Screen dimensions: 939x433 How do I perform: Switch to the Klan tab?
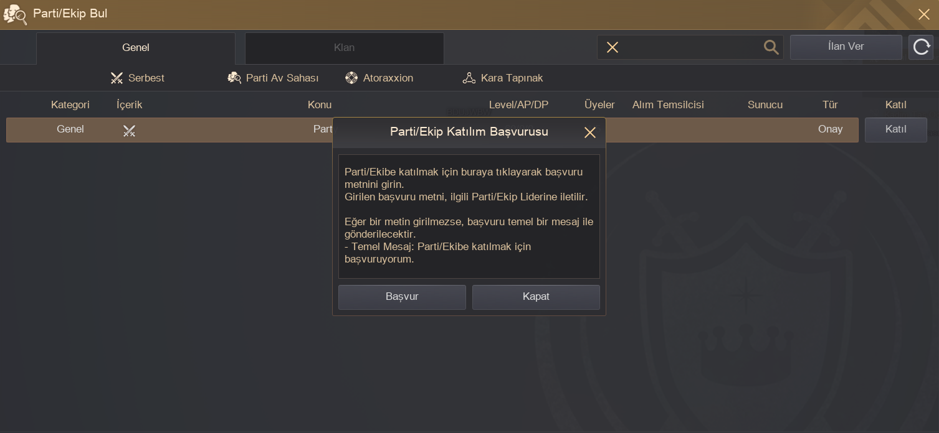click(344, 48)
